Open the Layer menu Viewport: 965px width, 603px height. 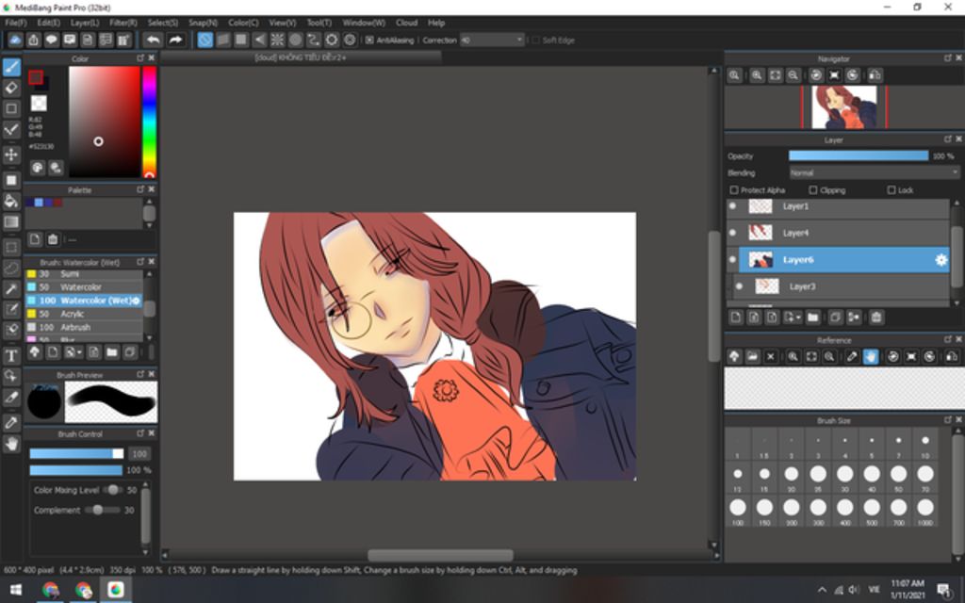(85, 23)
